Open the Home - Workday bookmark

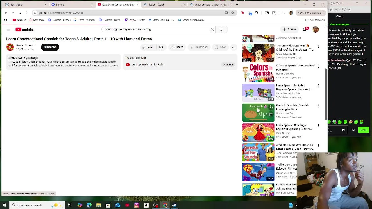85,20
